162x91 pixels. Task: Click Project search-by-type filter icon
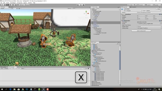pos(117,44)
